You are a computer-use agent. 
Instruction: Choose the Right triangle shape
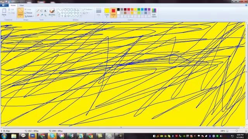coord(59,13)
